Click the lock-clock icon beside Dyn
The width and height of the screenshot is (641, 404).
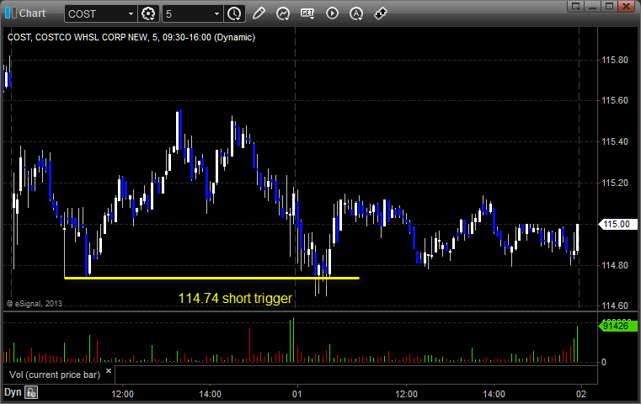pyautogui.click(x=31, y=392)
